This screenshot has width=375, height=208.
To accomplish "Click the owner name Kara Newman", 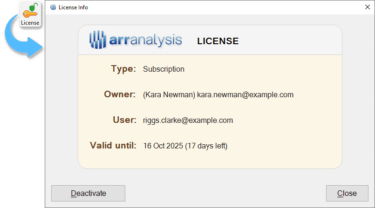I will tap(169, 95).
